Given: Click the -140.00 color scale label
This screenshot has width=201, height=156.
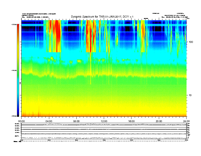Looking at the screenshot, I should coord(14,70).
